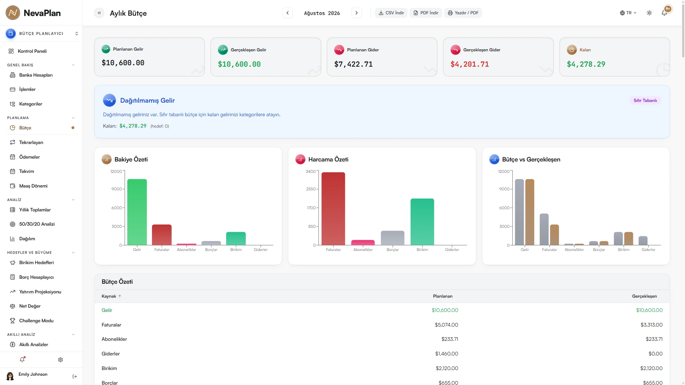685x385 pixels.
Task: Click Emily Johnson profile avatar
Action: click(10, 376)
